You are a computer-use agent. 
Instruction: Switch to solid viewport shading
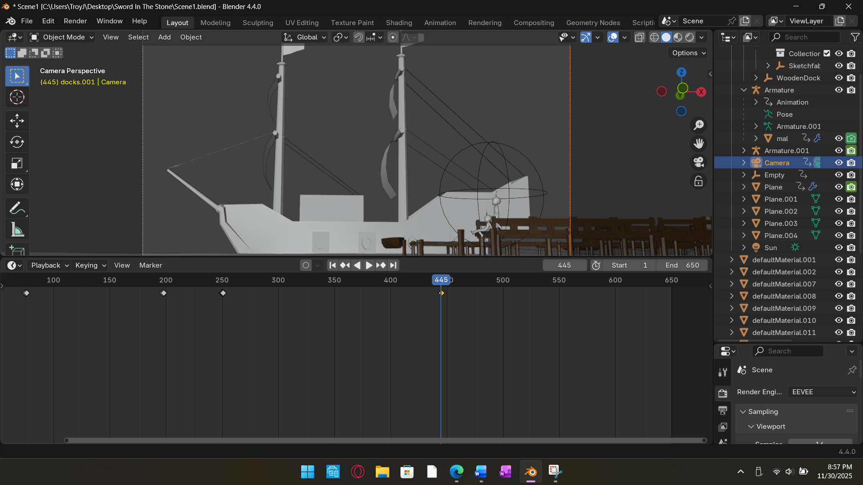pyautogui.click(x=666, y=37)
